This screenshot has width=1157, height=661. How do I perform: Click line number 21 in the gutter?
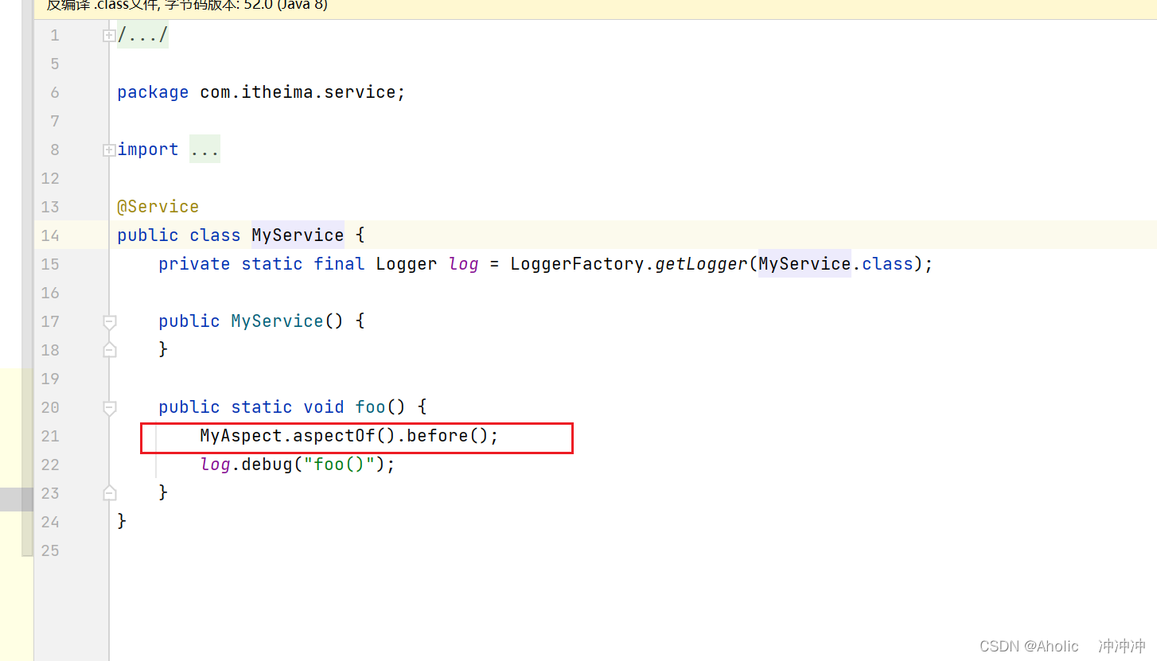coord(50,436)
